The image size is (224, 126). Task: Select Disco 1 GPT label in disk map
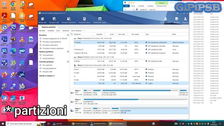coord(77,92)
